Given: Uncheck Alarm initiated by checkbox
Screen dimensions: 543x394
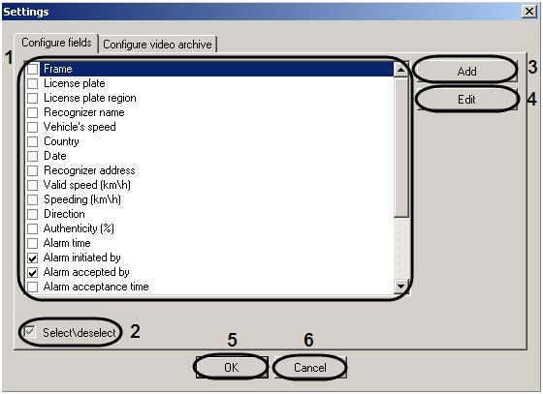Looking at the screenshot, I should (33, 258).
